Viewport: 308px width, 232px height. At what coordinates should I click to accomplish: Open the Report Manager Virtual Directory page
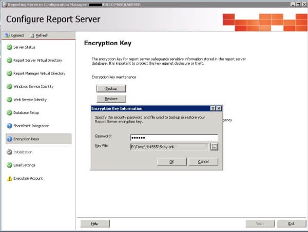click(40, 73)
